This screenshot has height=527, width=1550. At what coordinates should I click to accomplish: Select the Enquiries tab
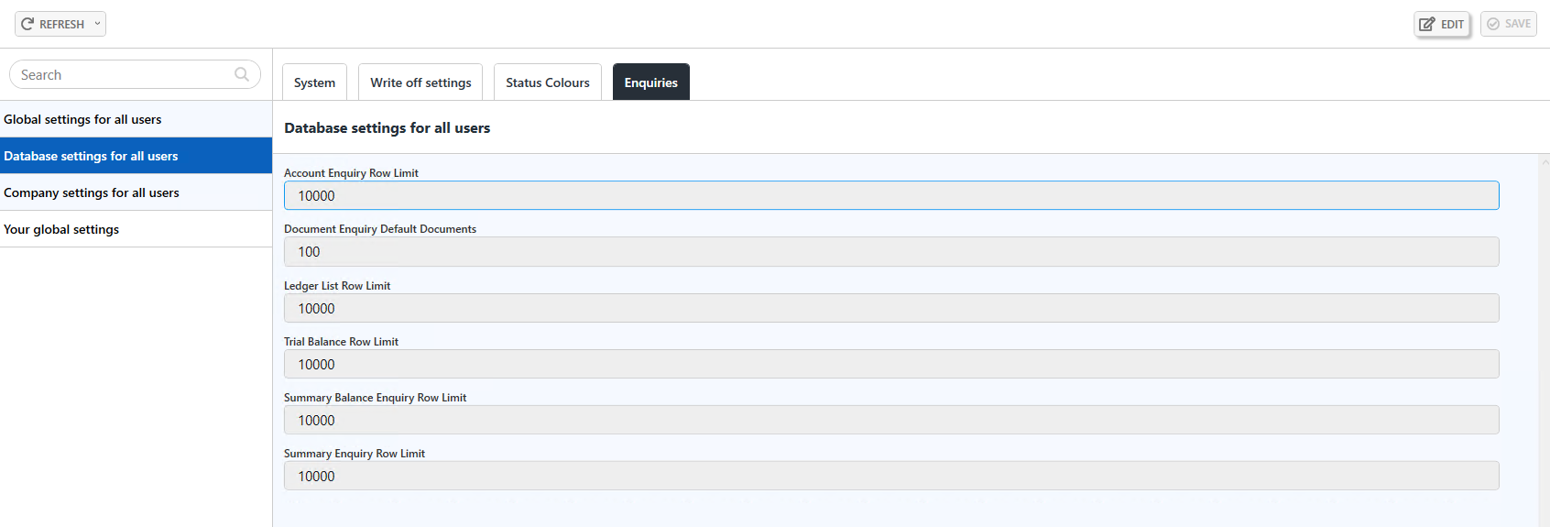pos(650,82)
